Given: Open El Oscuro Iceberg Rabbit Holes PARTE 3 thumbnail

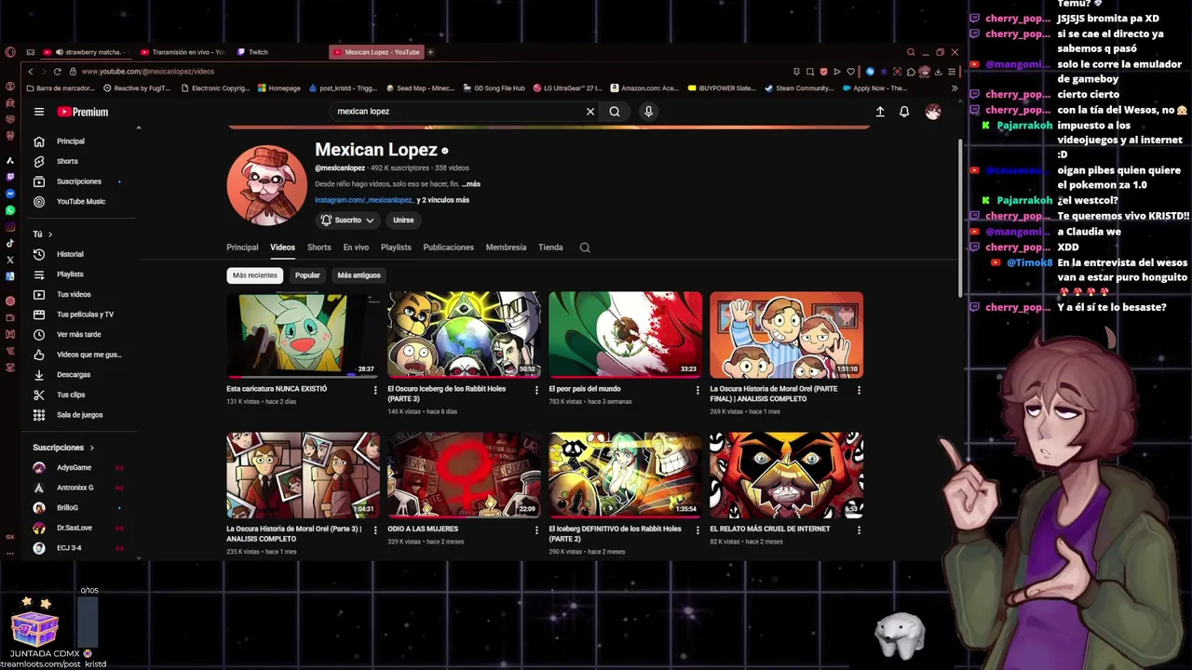Looking at the screenshot, I should tap(464, 334).
